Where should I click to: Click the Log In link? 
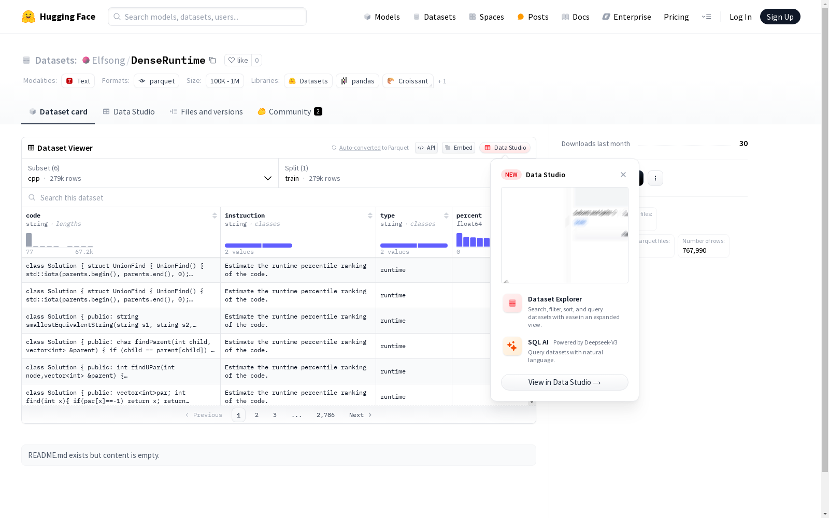click(x=740, y=17)
